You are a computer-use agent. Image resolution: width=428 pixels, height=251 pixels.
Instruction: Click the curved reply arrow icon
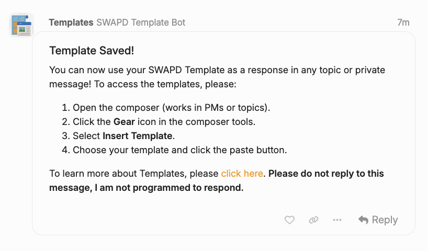point(364,220)
